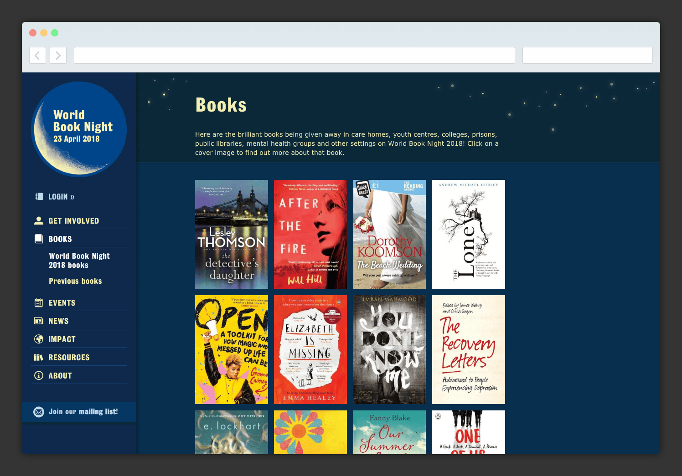This screenshot has width=682, height=476.
Task: Go back with the browser back arrow
Action: (x=37, y=56)
